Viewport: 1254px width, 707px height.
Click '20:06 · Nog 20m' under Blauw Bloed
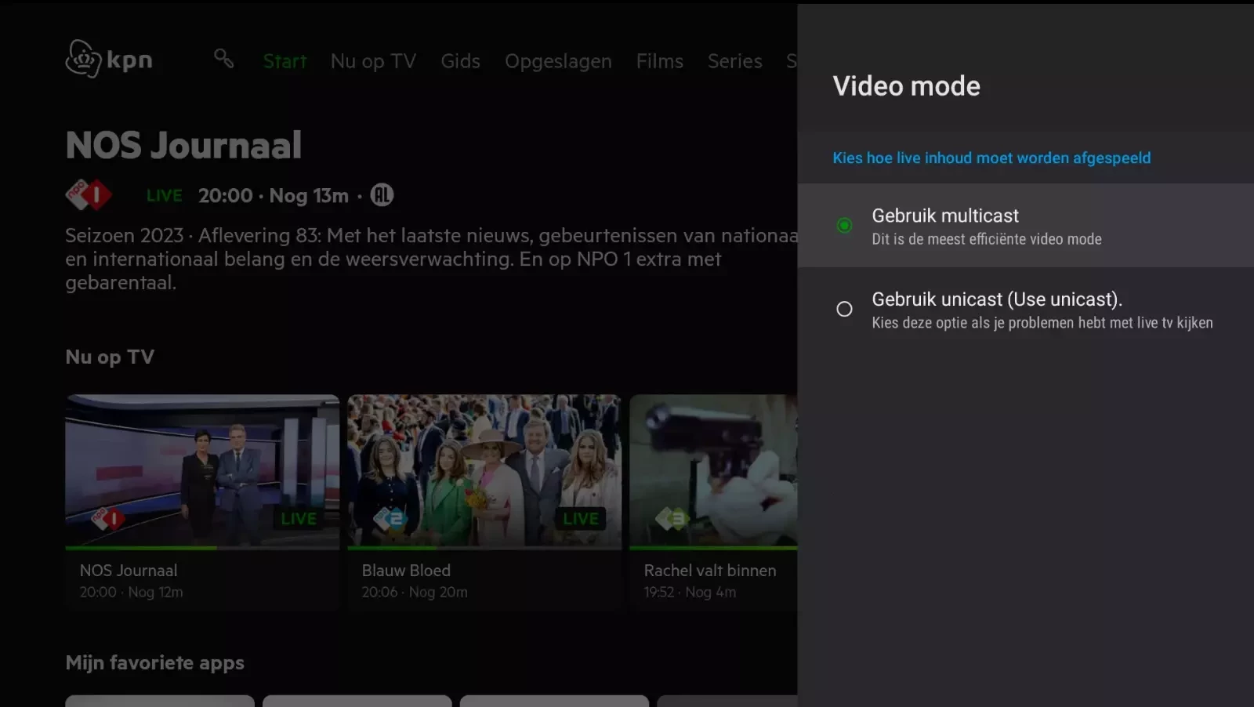pyautogui.click(x=415, y=593)
